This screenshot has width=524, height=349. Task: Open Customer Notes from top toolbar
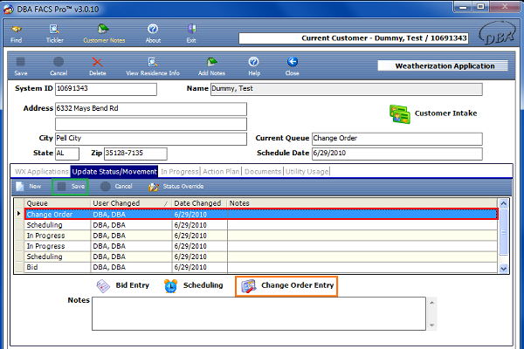pos(104,34)
